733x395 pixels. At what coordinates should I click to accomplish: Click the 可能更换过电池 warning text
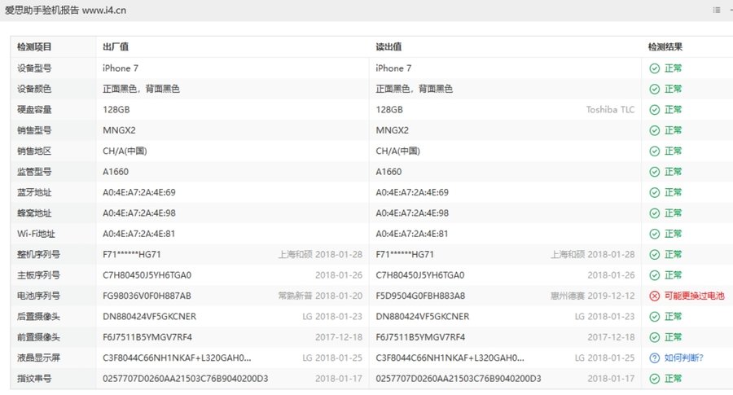(694, 296)
